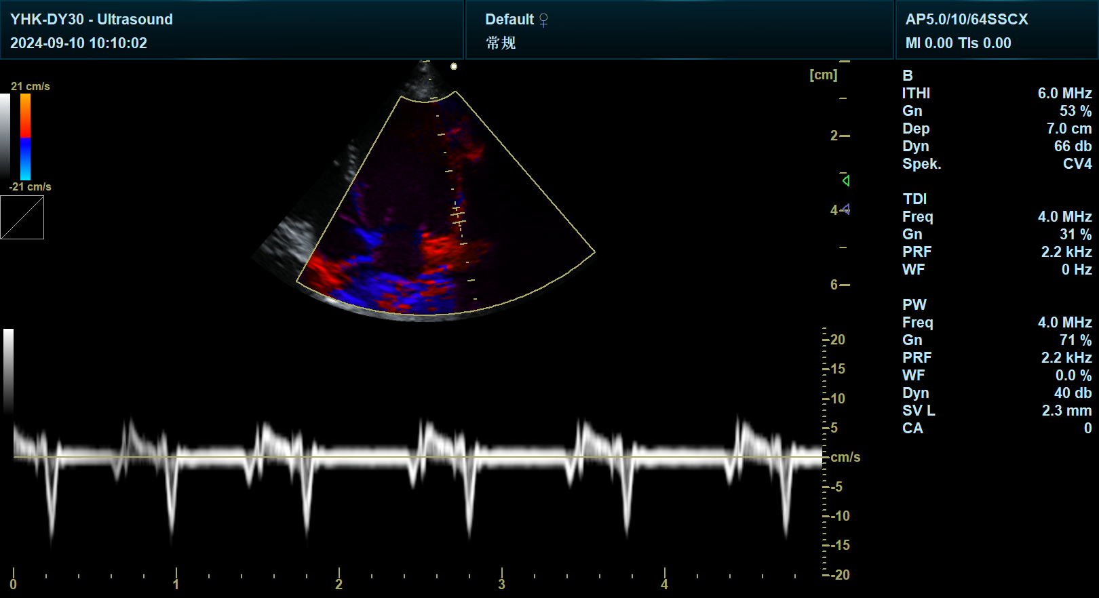Viewport: 1099px width, 598px height.
Task: Select the TDI section header
Action: 914,199
